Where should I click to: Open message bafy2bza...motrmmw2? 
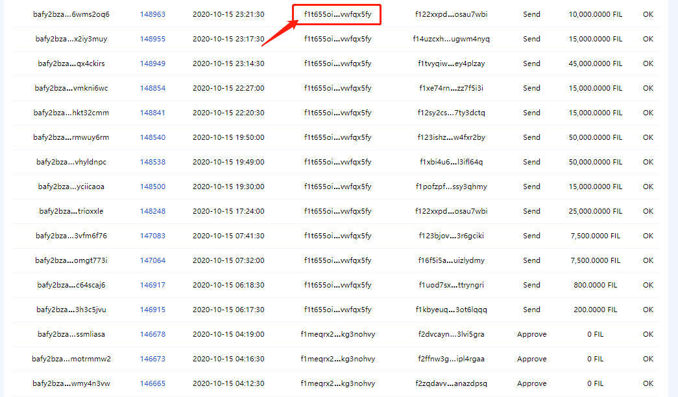[66, 359]
